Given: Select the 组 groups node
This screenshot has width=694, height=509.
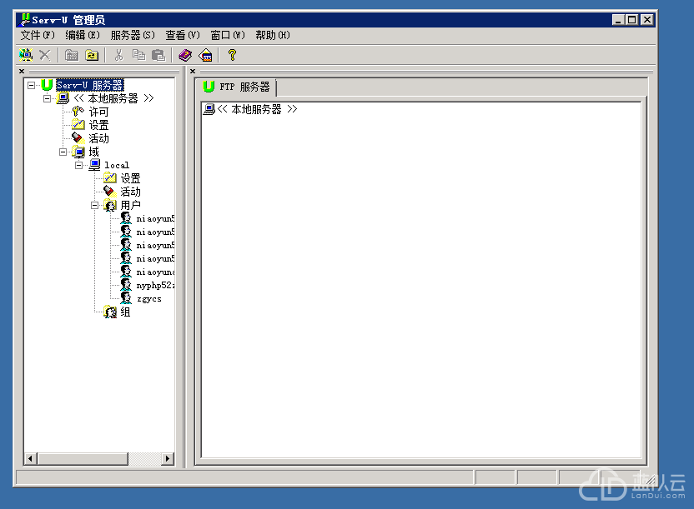Looking at the screenshot, I should pos(125,312).
